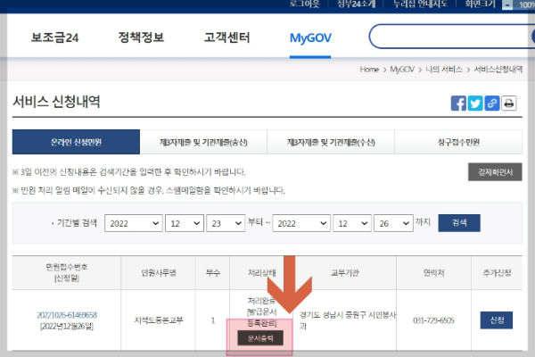
Task: Click phone number 031-729-6505
Action: (433, 320)
